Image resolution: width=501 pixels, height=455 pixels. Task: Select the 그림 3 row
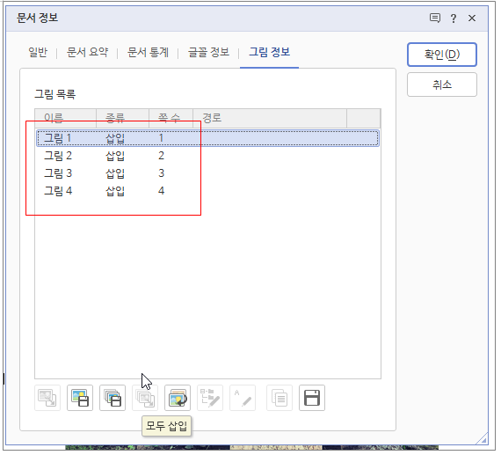[208, 174]
